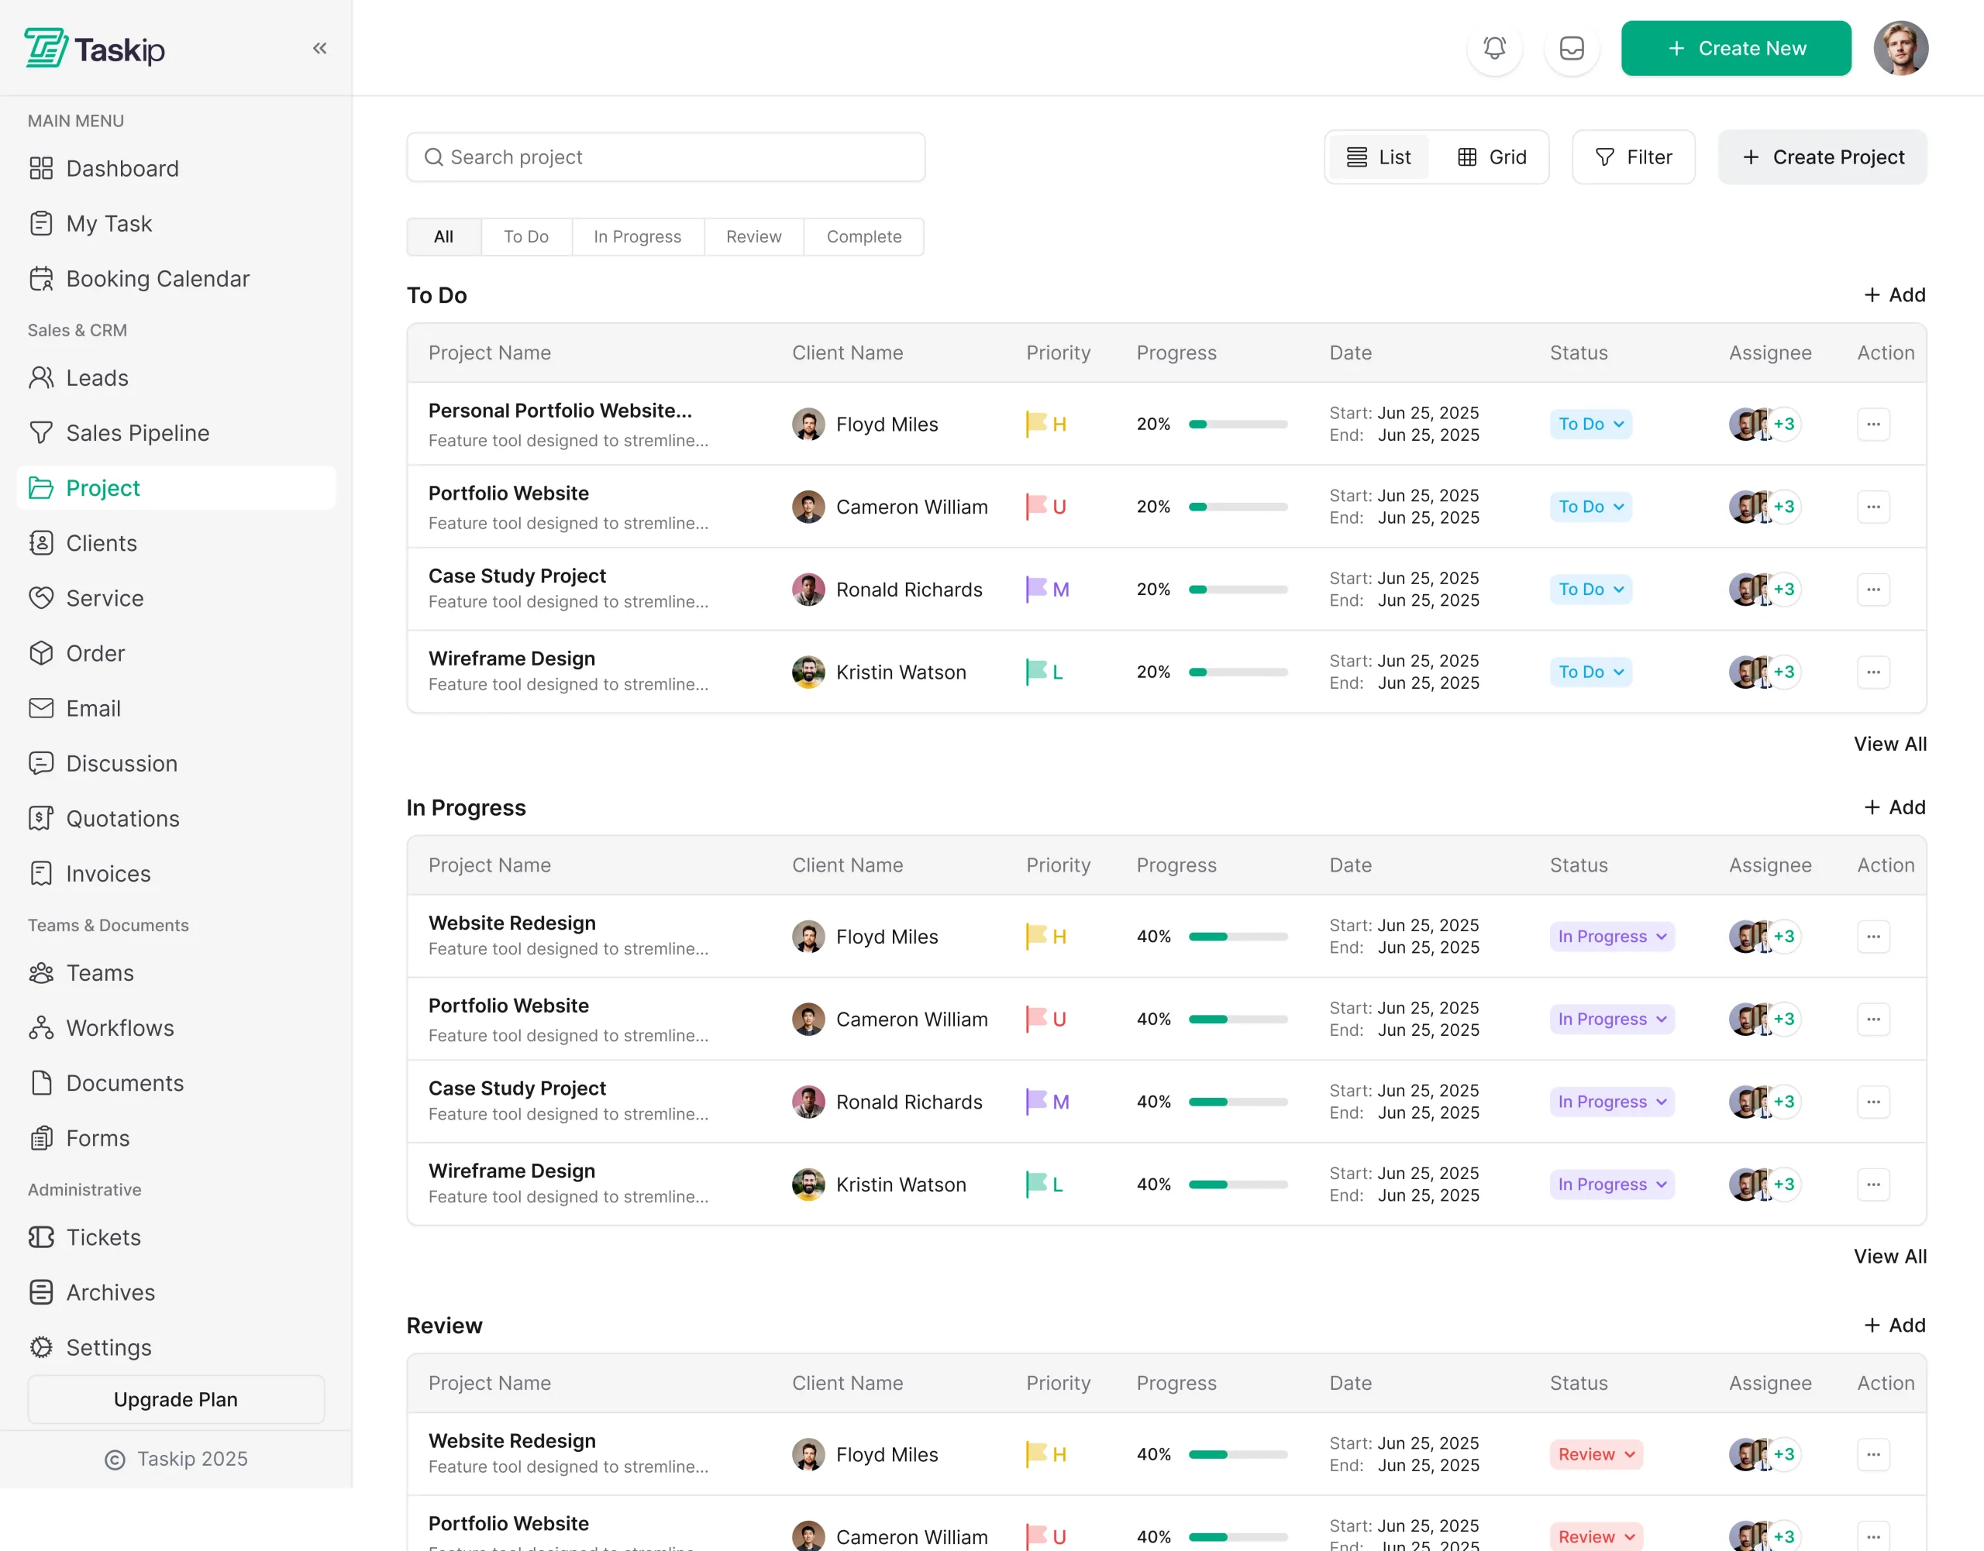Open the inbox icon in header

click(x=1572, y=48)
